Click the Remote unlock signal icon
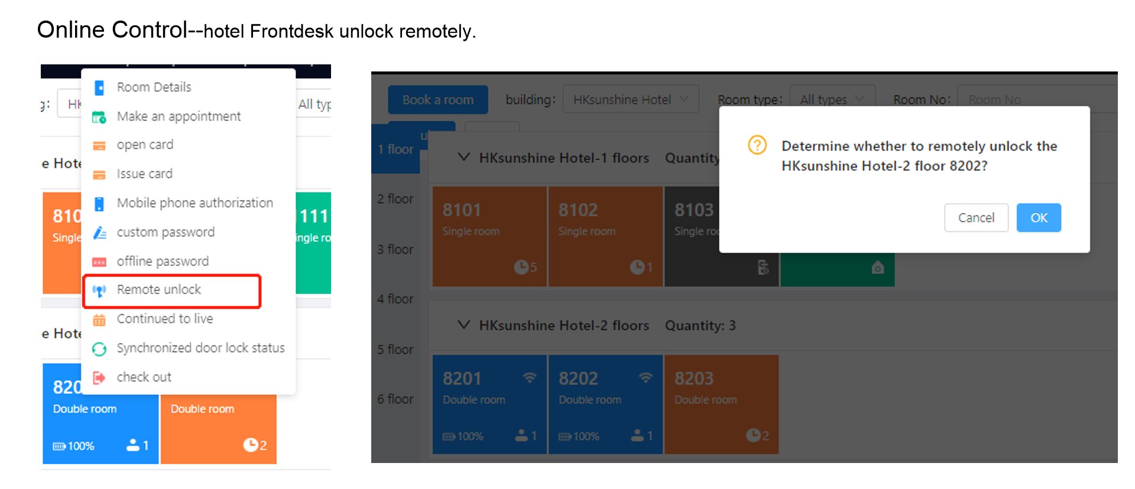This screenshot has width=1135, height=489. click(x=99, y=291)
